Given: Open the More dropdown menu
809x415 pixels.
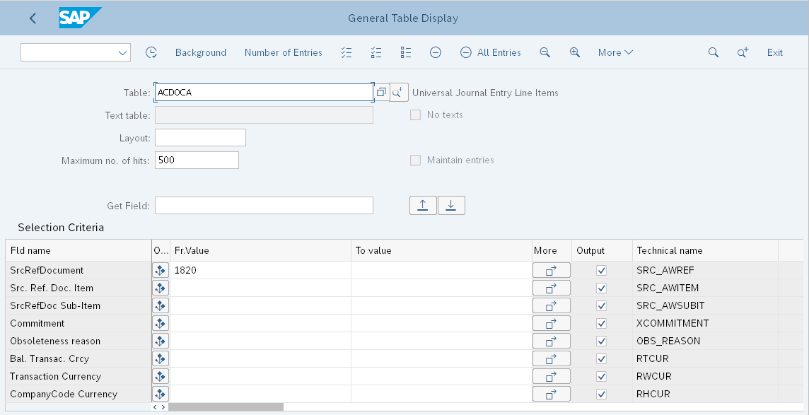Looking at the screenshot, I should pos(615,52).
